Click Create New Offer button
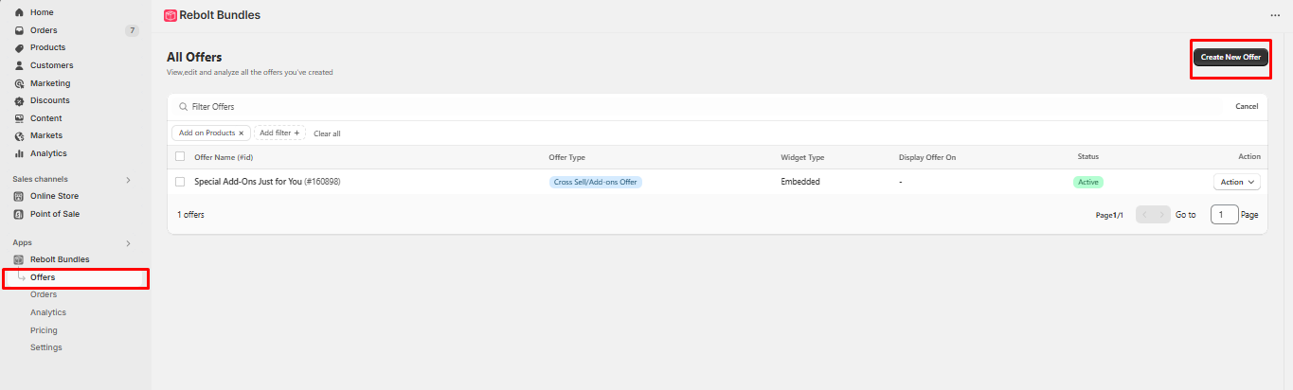 pyautogui.click(x=1230, y=57)
